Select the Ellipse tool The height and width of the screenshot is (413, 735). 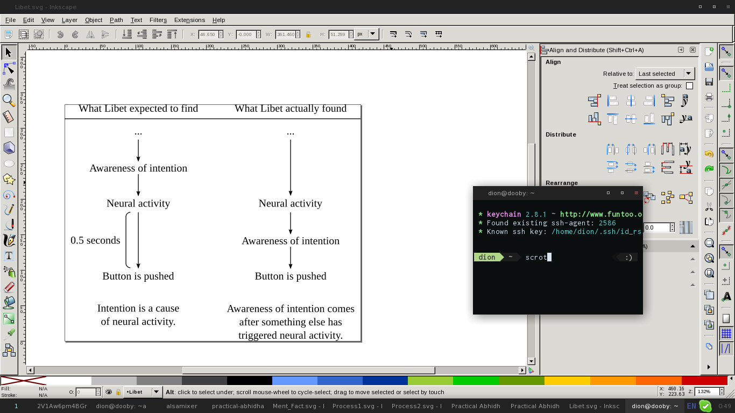(x=9, y=163)
